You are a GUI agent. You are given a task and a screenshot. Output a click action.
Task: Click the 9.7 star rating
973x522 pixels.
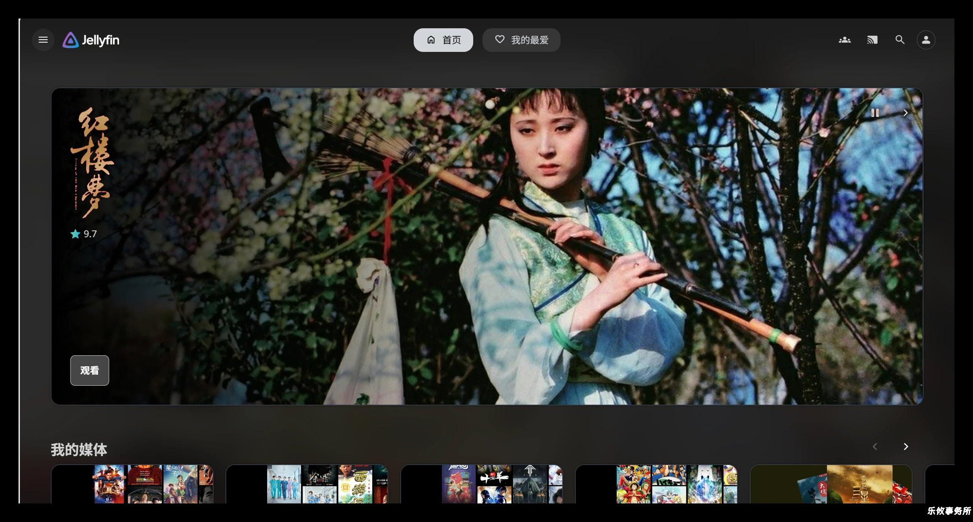84,234
